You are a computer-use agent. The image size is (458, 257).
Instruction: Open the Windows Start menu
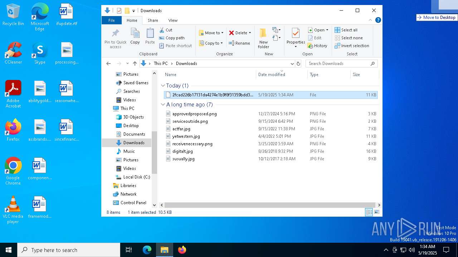[x=9, y=250]
